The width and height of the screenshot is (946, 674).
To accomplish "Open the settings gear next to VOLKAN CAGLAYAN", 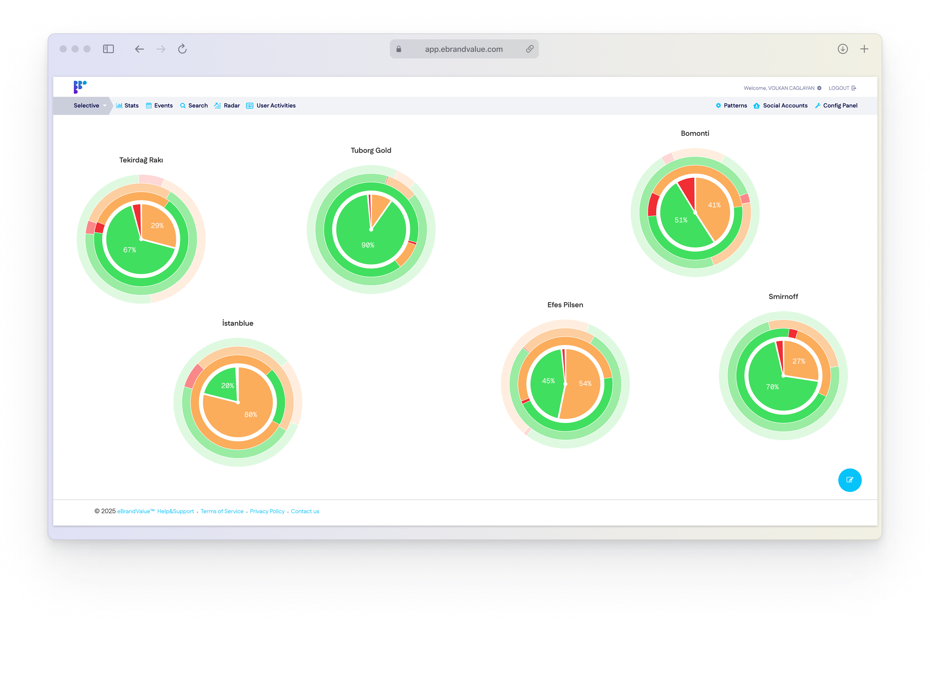I will pos(819,88).
